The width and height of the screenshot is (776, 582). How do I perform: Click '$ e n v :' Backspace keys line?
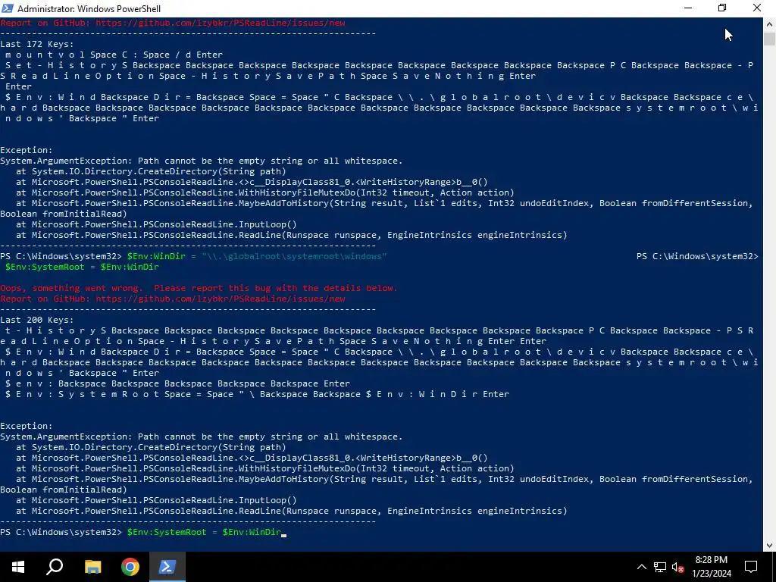coord(177,383)
